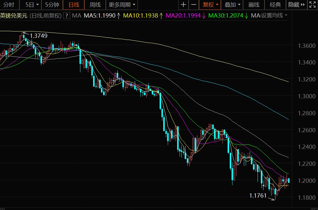Click the MA10:1.1938 value
The width and height of the screenshot is (318, 210).
click(x=141, y=16)
